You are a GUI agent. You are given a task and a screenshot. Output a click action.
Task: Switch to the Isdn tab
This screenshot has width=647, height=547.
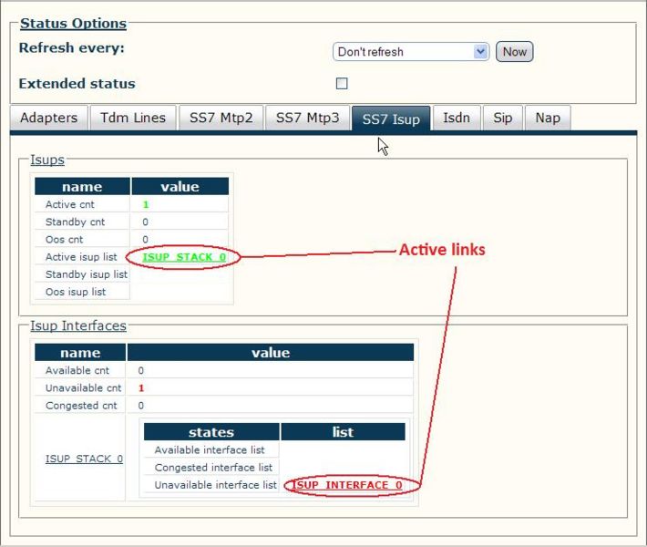(457, 119)
